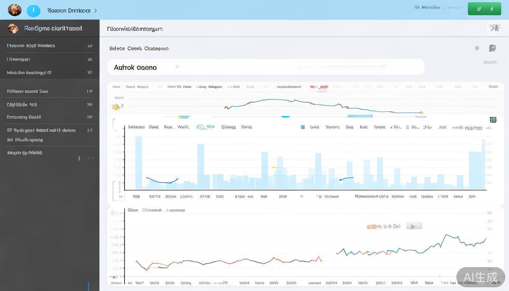Click the green button in the top right

click(484, 9)
